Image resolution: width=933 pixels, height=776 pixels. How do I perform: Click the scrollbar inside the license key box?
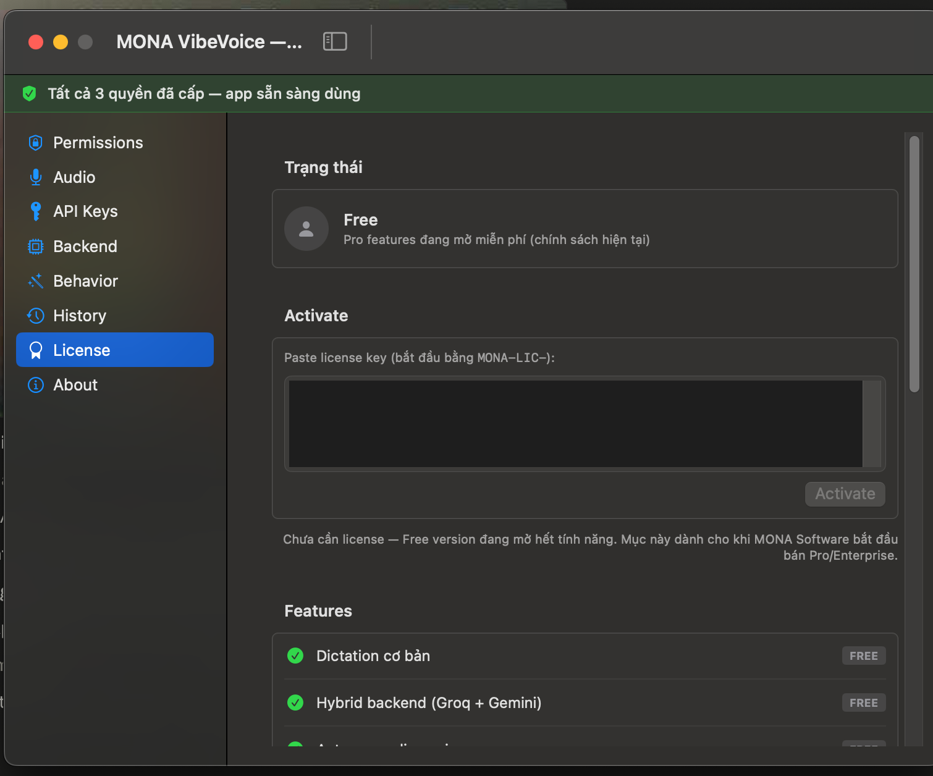coord(872,424)
